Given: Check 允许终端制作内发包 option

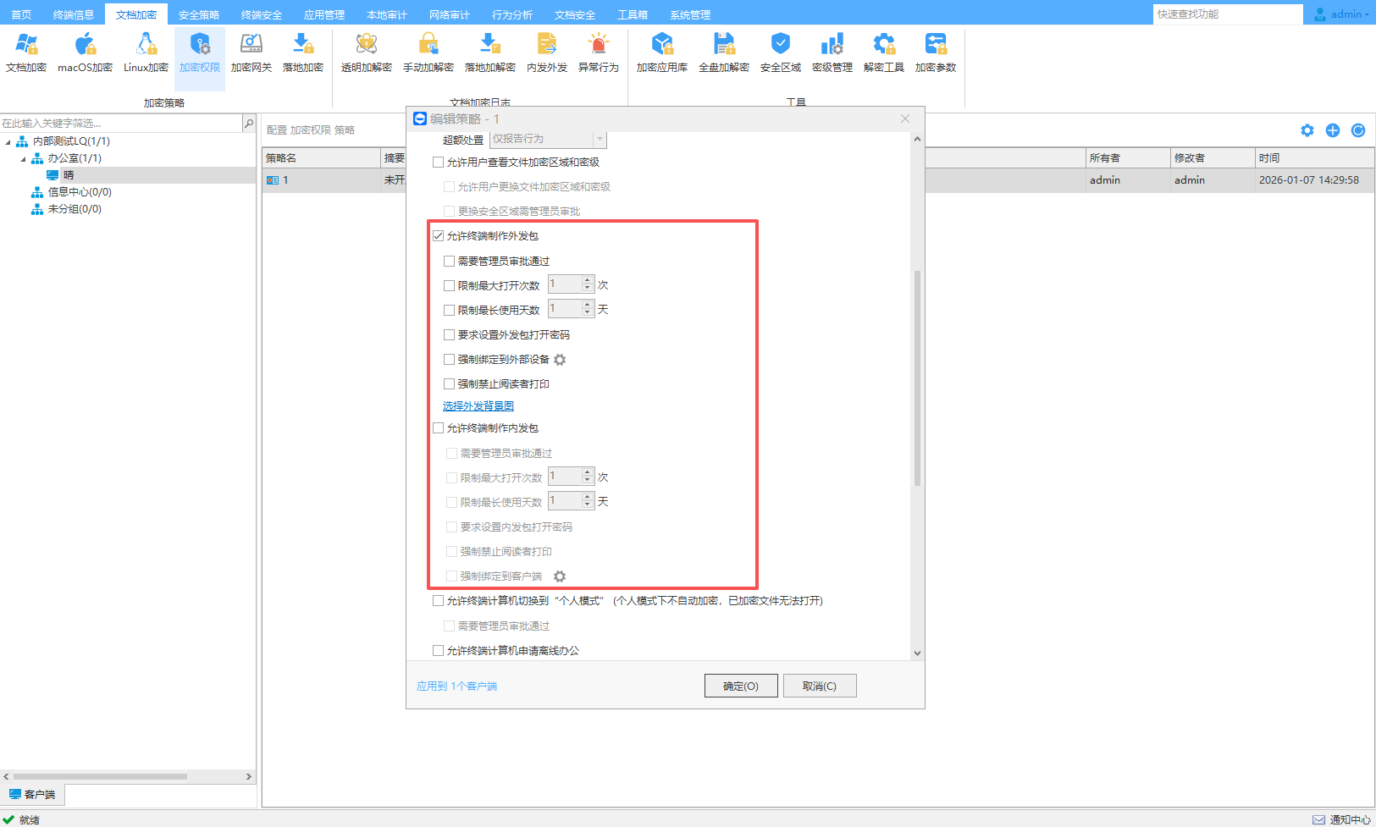Looking at the screenshot, I should pyautogui.click(x=439, y=428).
